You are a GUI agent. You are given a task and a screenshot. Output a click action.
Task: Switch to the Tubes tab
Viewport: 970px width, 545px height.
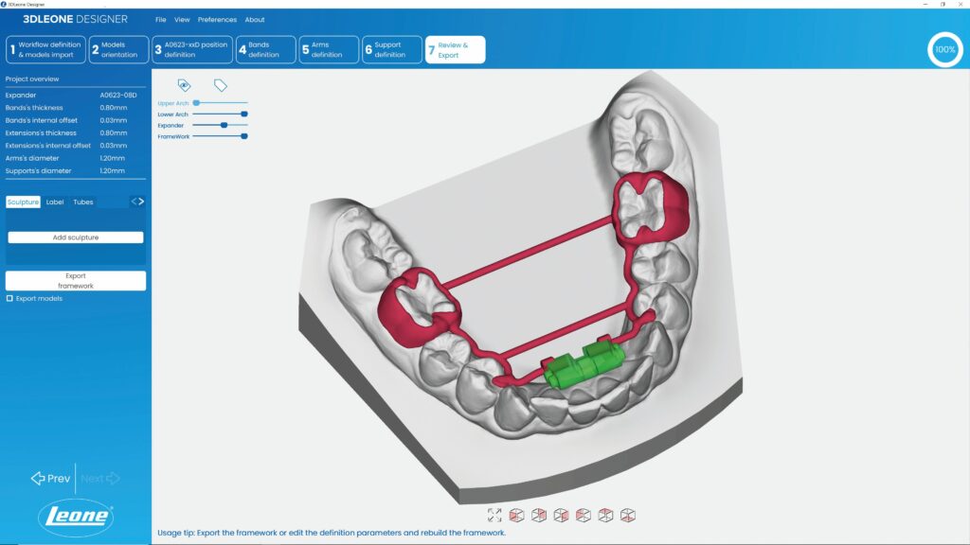coord(83,202)
